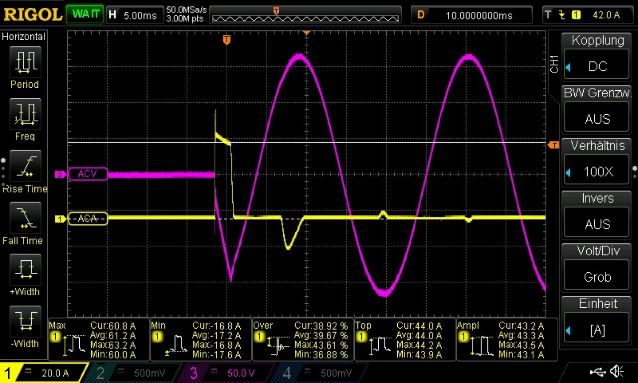Click the WAIT trigger status button
This screenshot has width=638, height=383.
[x=85, y=14]
